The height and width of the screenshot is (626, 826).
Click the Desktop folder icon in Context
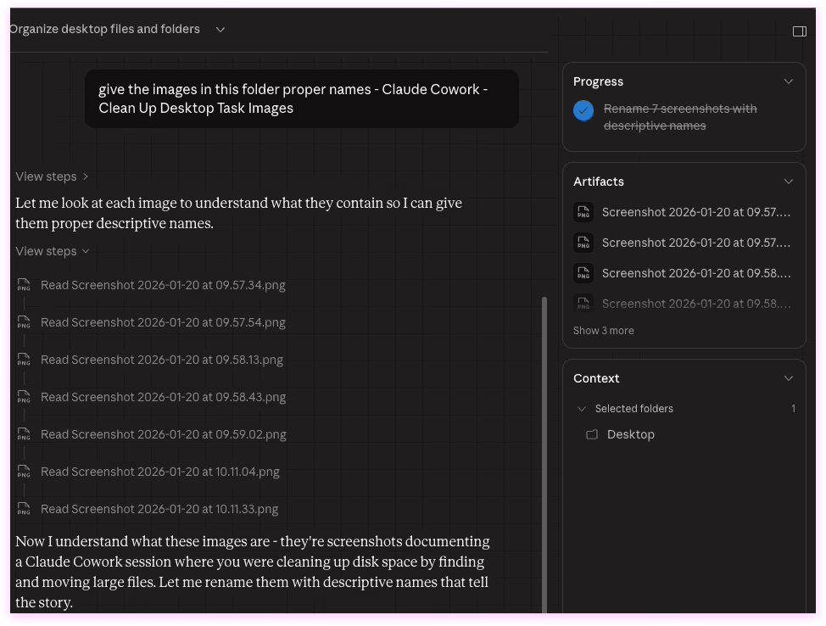(x=592, y=434)
